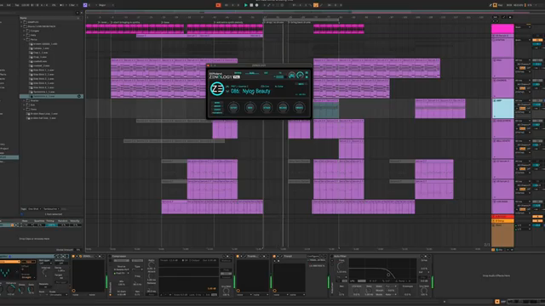Click the Zenology ZE logo icon
The width and height of the screenshot is (545, 306).
click(x=217, y=88)
